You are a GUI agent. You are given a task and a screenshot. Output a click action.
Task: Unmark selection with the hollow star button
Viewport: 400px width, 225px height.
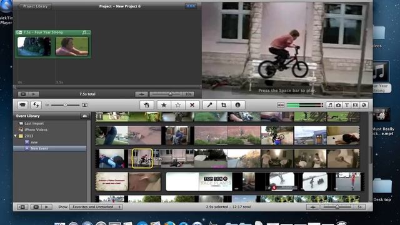[x=177, y=105]
